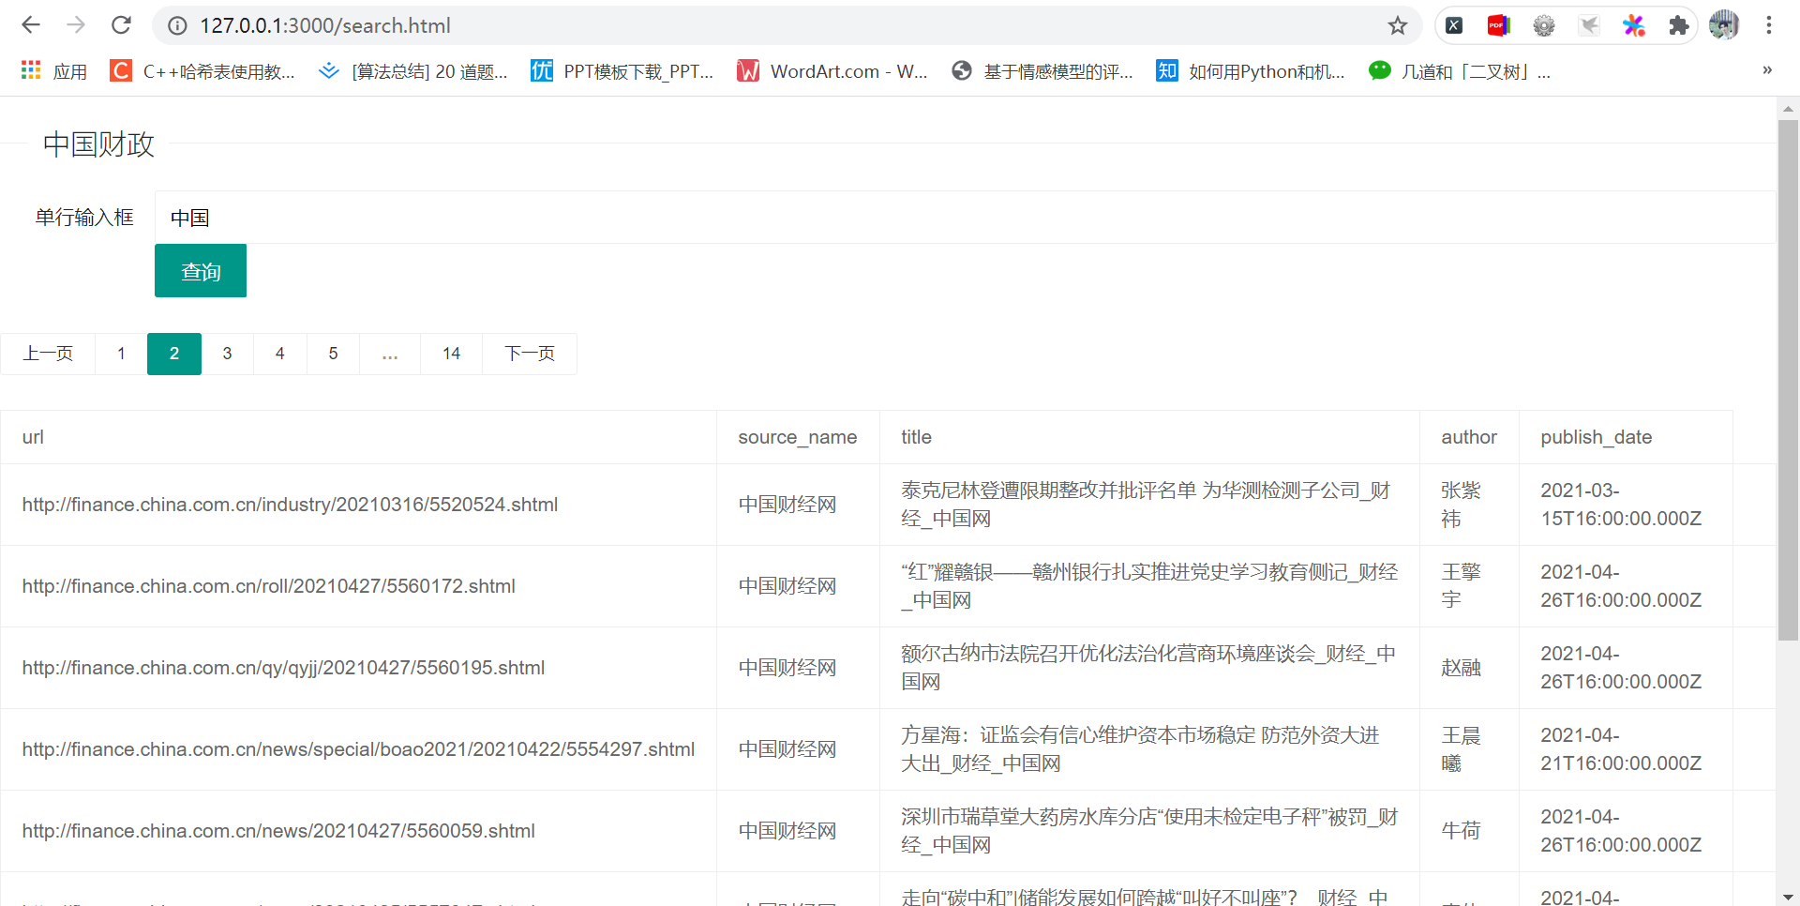Go to next page with 下一页
This screenshot has height=906, width=1800.
(530, 354)
